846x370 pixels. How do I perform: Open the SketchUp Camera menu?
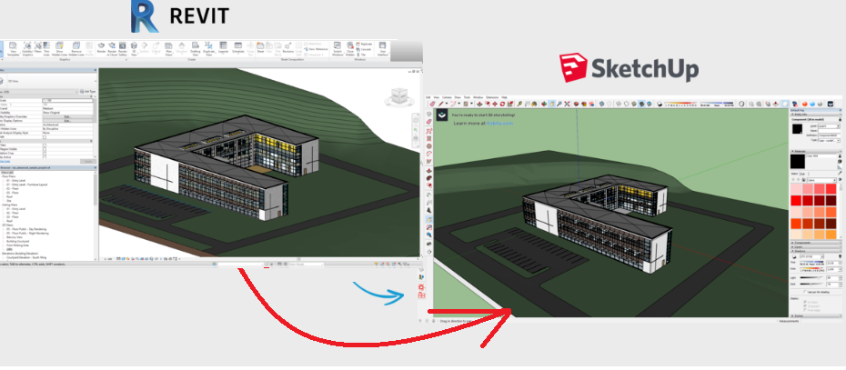(447, 97)
